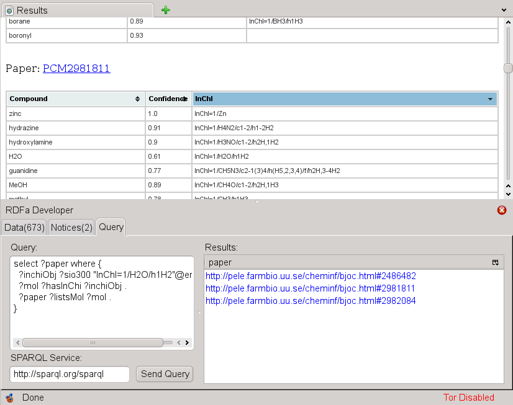Click the column picker icon in Results header

496,262
